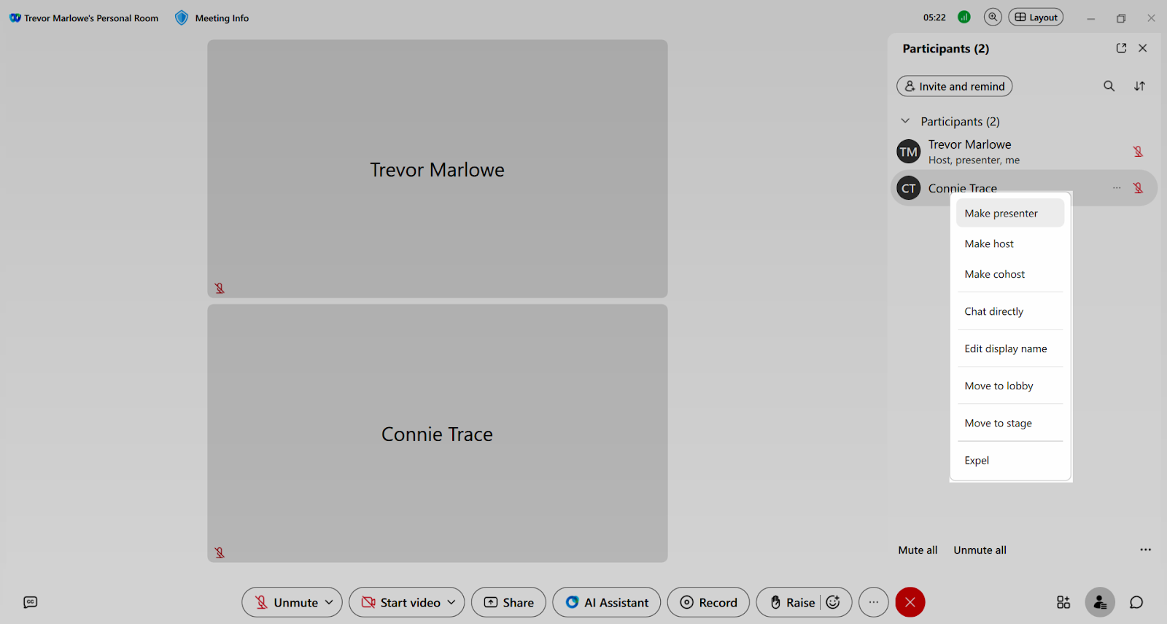This screenshot has height=624, width=1167.
Task: Open the closed captions icon
Action: point(30,602)
